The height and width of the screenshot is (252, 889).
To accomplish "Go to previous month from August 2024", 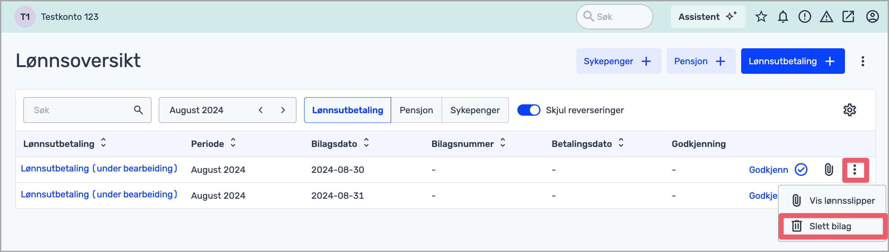I will [260, 110].
